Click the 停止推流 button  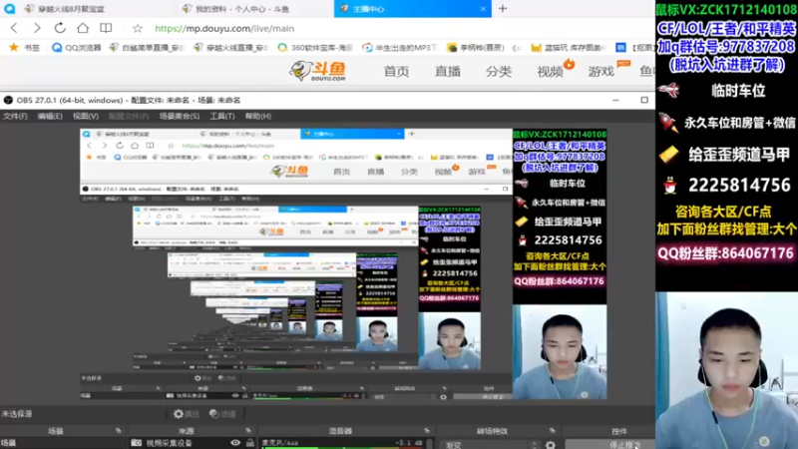point(610,445)
